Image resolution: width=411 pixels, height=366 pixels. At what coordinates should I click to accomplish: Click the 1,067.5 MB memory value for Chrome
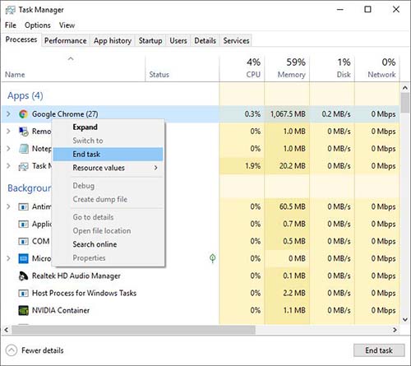(288, 114)
